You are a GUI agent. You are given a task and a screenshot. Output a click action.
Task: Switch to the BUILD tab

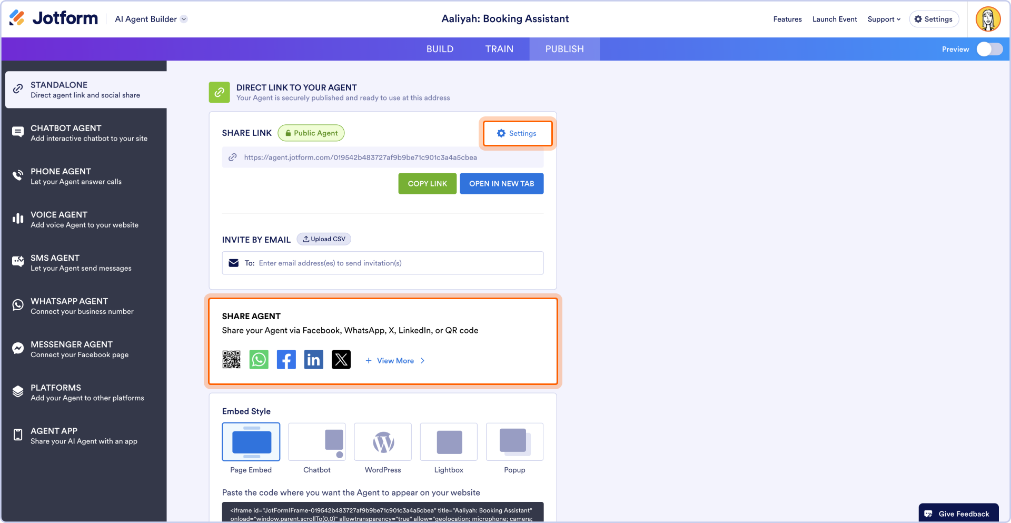point(440,49)
